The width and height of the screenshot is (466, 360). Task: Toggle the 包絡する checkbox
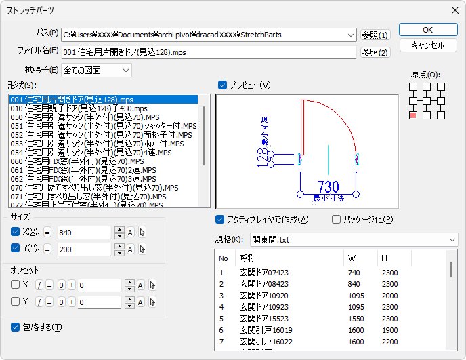(x=16, y=327)
